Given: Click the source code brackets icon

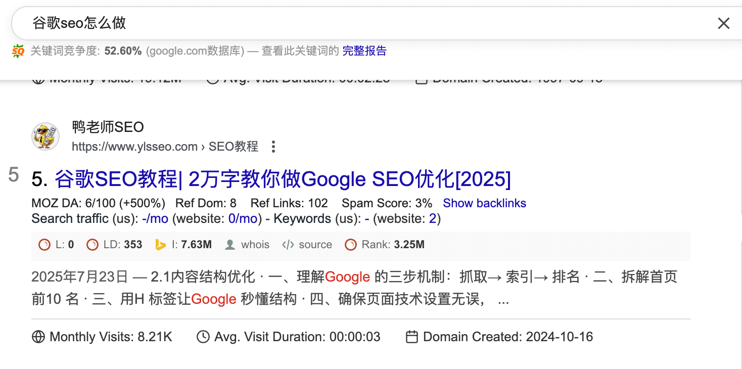Looking at the screenshot, I should 288,245.
